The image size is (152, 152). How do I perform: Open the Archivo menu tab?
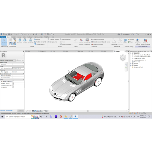pos(3,37)
